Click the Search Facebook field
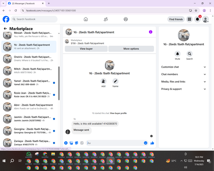This screenshot has width=214, height=171. click(x=34, y=19)
